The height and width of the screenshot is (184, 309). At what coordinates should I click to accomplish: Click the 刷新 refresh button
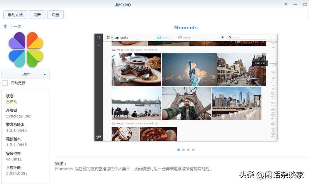pos(37,15)
